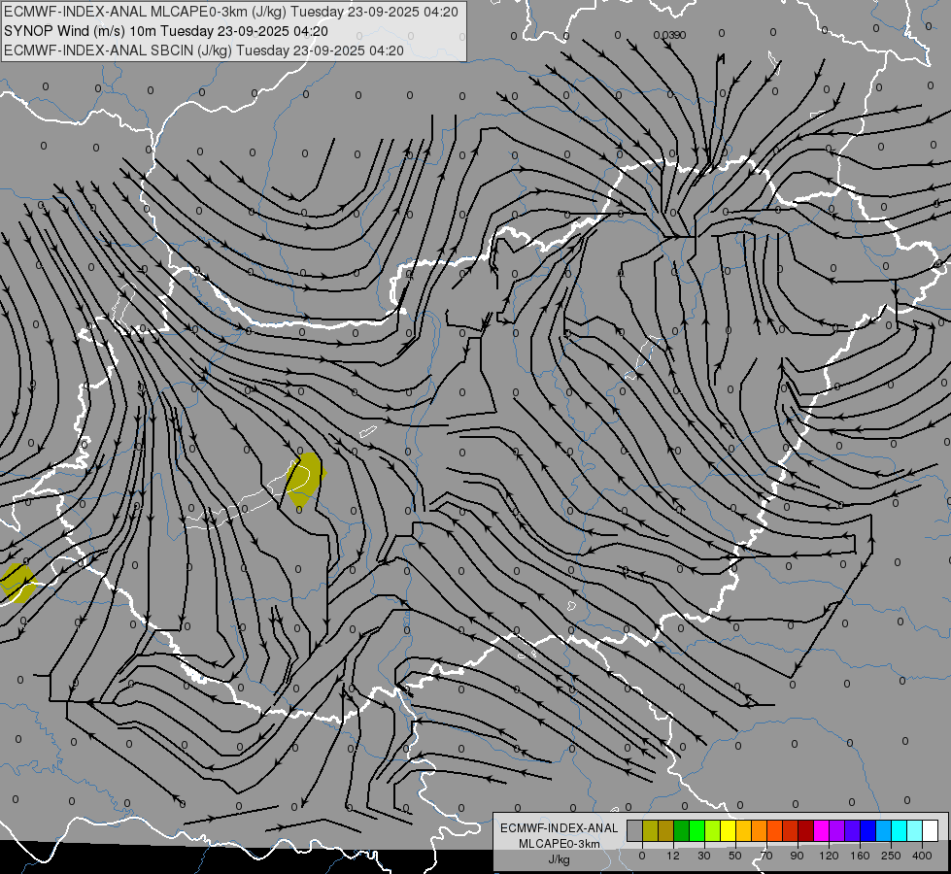
Task: Click legend scale value 250
Action: point(891,856)
